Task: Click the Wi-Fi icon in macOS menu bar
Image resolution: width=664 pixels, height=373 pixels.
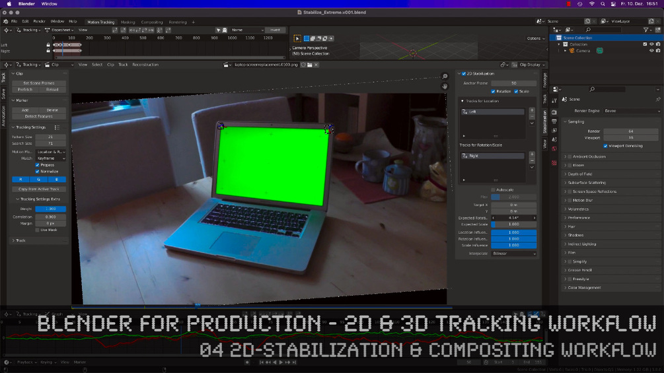Action: point(591,4)
